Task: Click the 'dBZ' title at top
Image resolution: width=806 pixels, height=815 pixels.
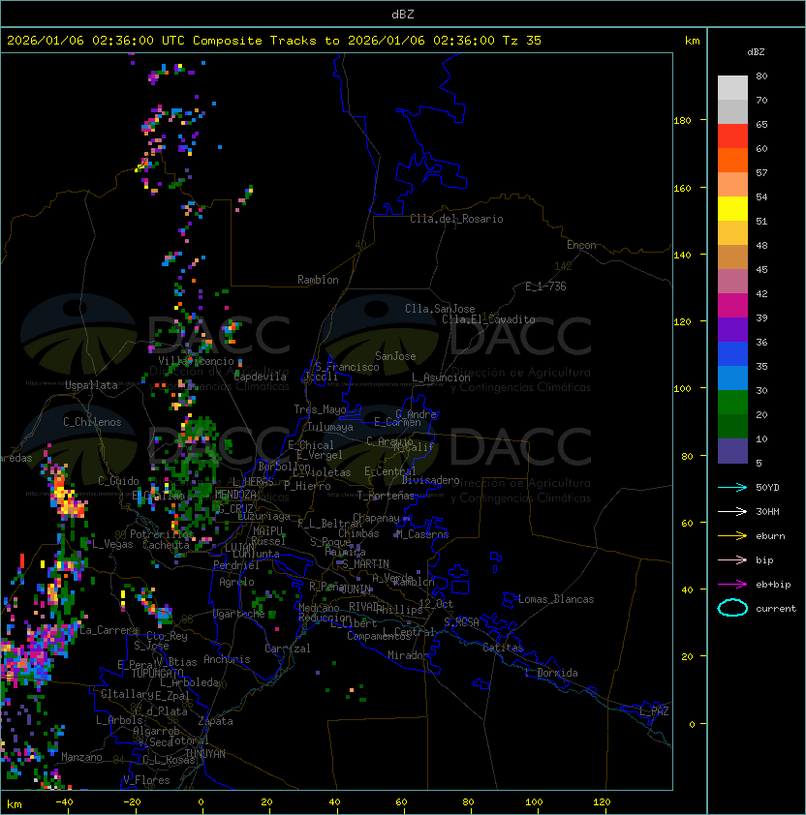Action: pyautogui.click(x=403, y=14)
